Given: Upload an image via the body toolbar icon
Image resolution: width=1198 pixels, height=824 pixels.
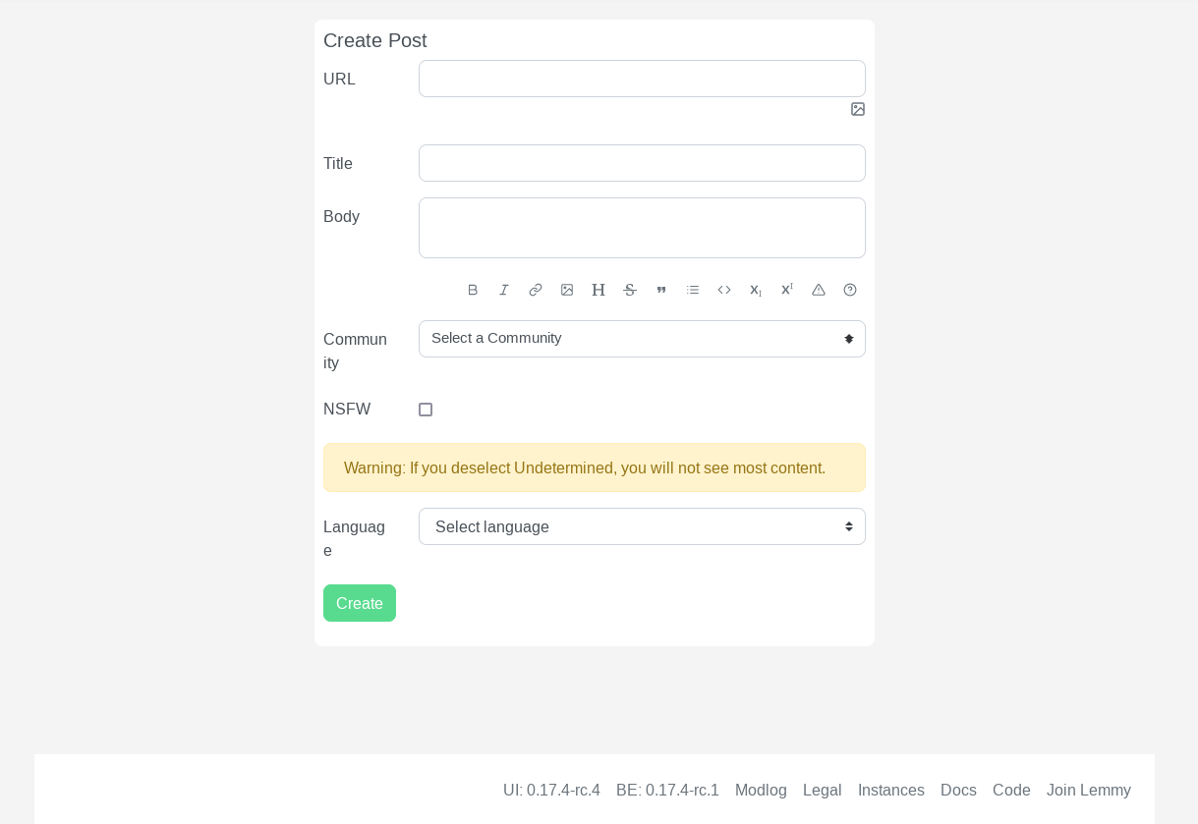Looking at the screenshot, I should pos(567,290).
